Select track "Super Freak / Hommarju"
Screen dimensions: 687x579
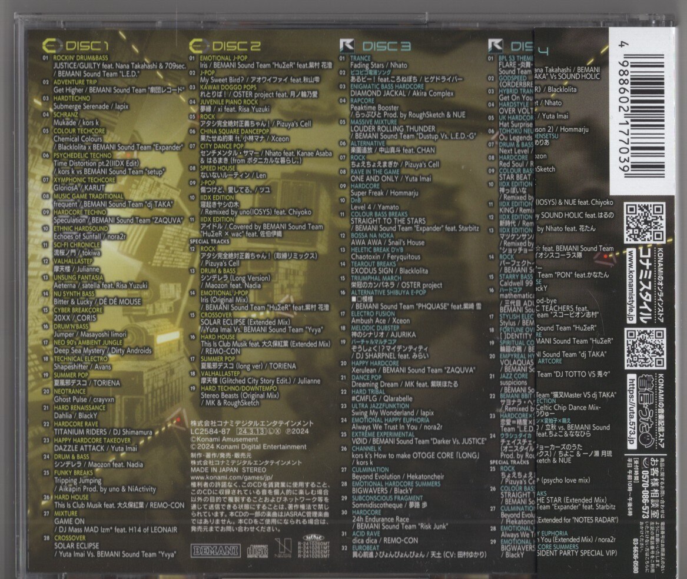point(384,193)
